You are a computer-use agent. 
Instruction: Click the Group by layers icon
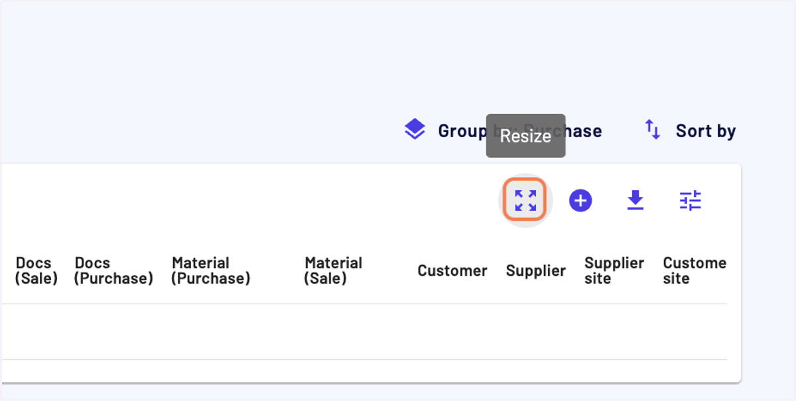coord(415,130)
